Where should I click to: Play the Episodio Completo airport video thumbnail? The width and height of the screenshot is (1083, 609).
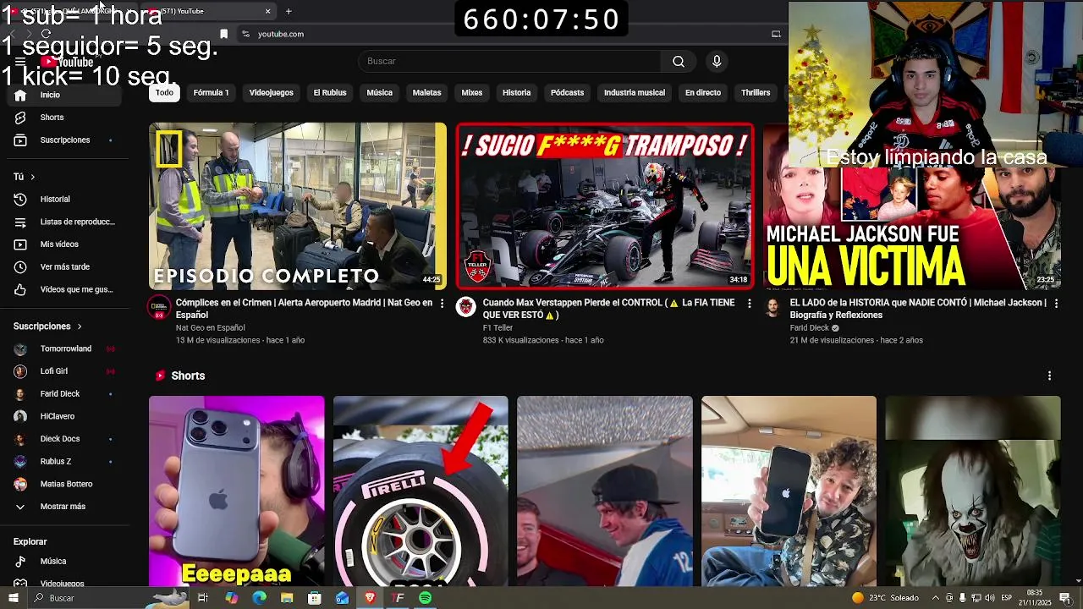coord(298,206)
